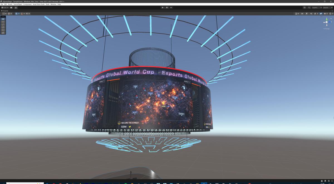Click the Pause button in the toolbar
334x184 pixels.
pyautogui.click(x=166, y=7)
